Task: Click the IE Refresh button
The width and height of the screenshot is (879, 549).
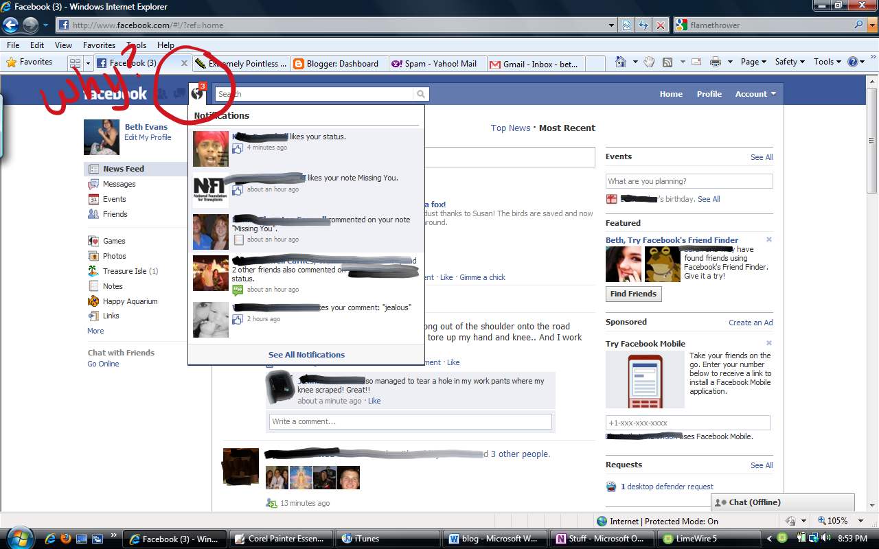Action: coord(643,25)
